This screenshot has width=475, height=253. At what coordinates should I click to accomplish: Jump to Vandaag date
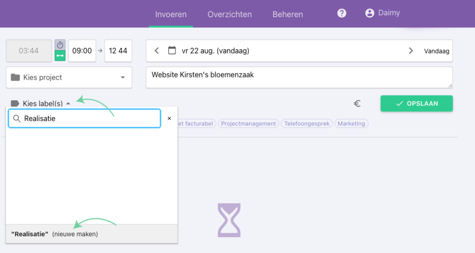click(436, 51)
